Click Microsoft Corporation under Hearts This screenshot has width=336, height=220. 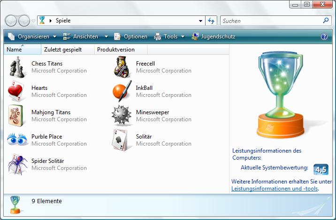(59, 95)
